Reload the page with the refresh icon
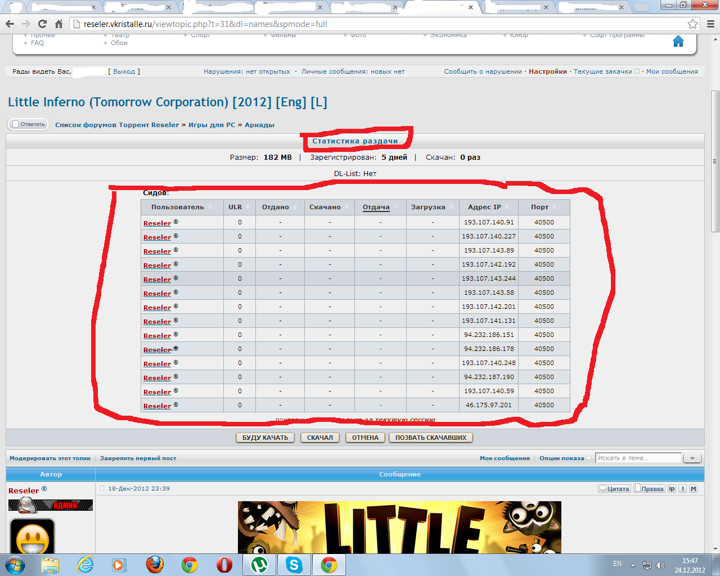Viewport: 720px width, 576px height. pos(42,24)
